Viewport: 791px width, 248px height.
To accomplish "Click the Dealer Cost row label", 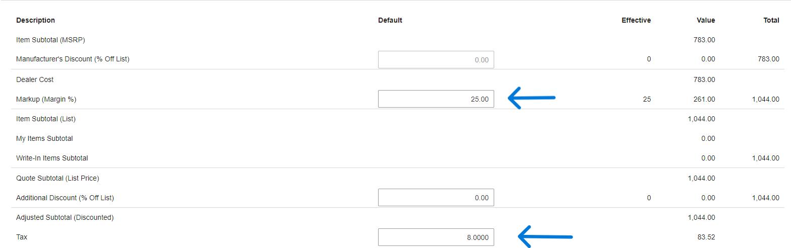I will pyautogui.click(x=35, y=79).
